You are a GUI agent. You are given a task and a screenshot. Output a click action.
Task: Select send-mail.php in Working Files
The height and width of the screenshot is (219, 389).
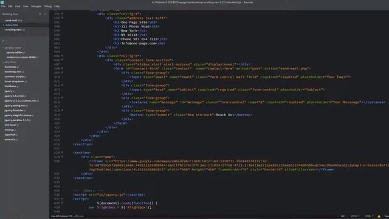[14, 20]
